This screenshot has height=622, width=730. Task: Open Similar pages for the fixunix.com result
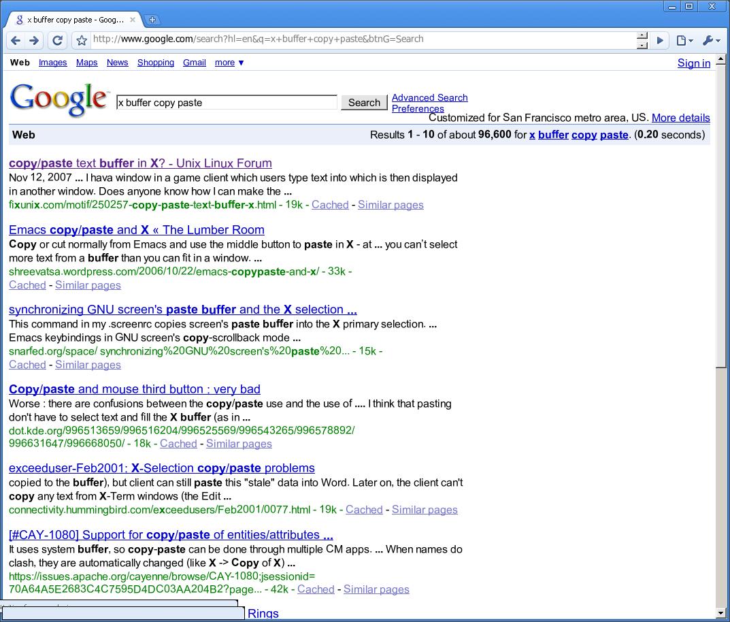pos(391,205)
